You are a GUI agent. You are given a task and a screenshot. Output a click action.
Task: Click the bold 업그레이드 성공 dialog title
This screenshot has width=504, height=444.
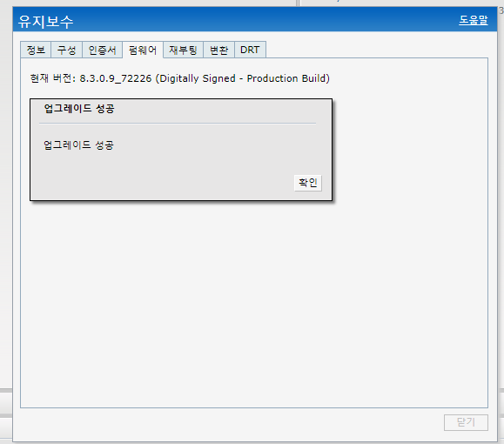pyautogui.click(x=79, y=108)
